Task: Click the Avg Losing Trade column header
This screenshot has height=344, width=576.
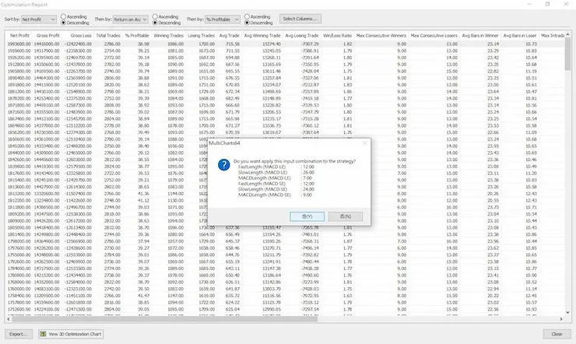Action: (301, 36)
